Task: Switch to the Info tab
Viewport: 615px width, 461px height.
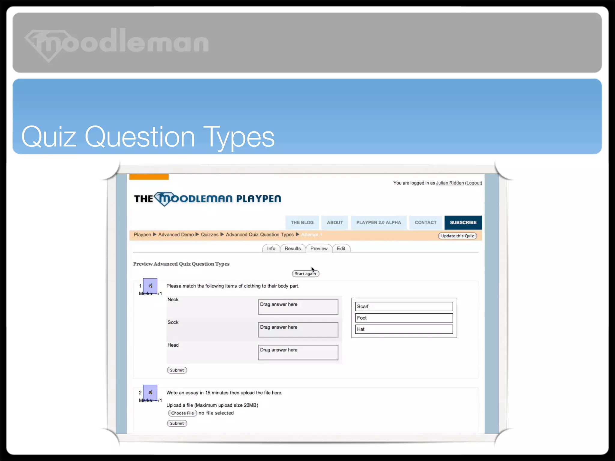Action: (x=271, y=249)
